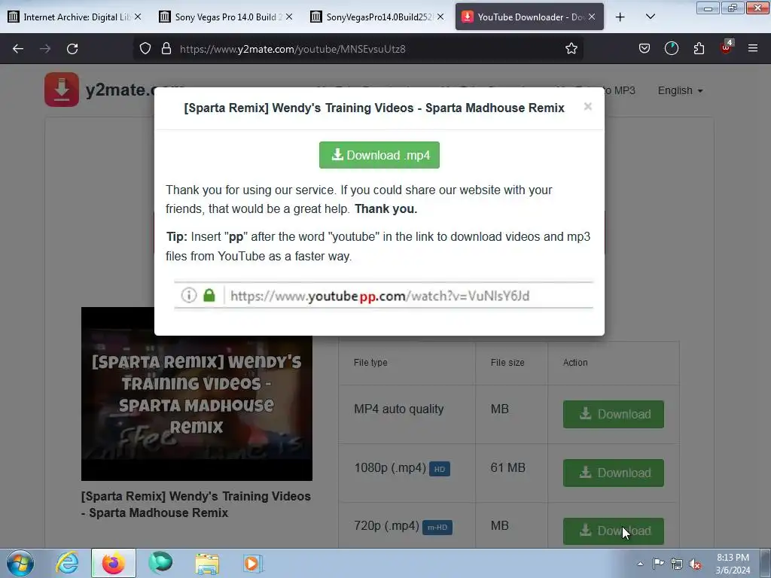Click the green Download .mp4 button

pyautogui.click(x=379, y=155)
